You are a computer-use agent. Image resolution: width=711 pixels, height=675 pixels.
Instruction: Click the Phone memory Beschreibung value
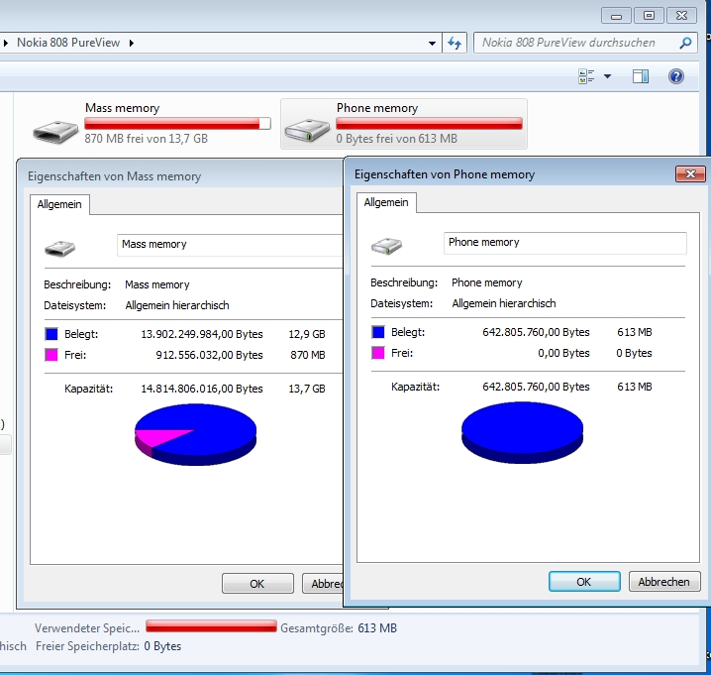click(x=486, y=282)
